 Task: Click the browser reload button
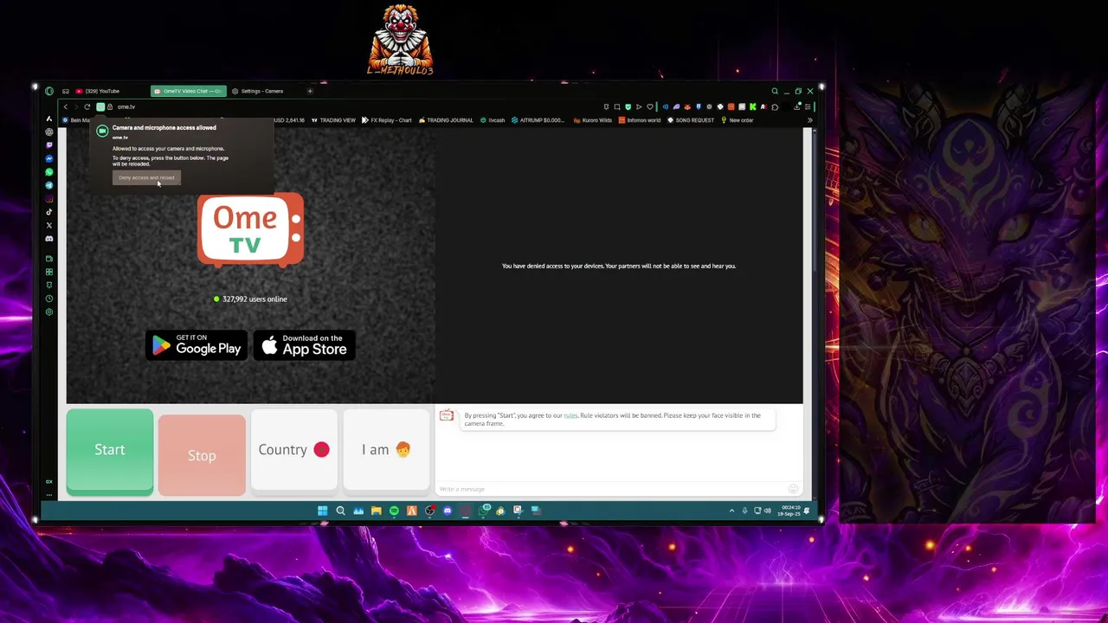click(87, 106)
